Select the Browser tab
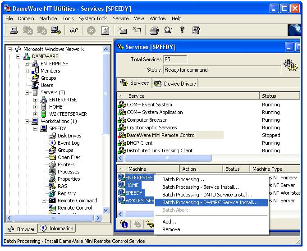 [x=21, y=229]
